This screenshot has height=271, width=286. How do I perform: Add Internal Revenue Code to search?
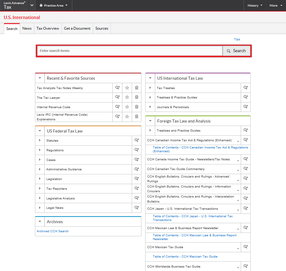coord(117,107)
